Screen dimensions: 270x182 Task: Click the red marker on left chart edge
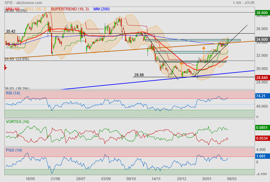pyautogui.click(x=6, y=67)
